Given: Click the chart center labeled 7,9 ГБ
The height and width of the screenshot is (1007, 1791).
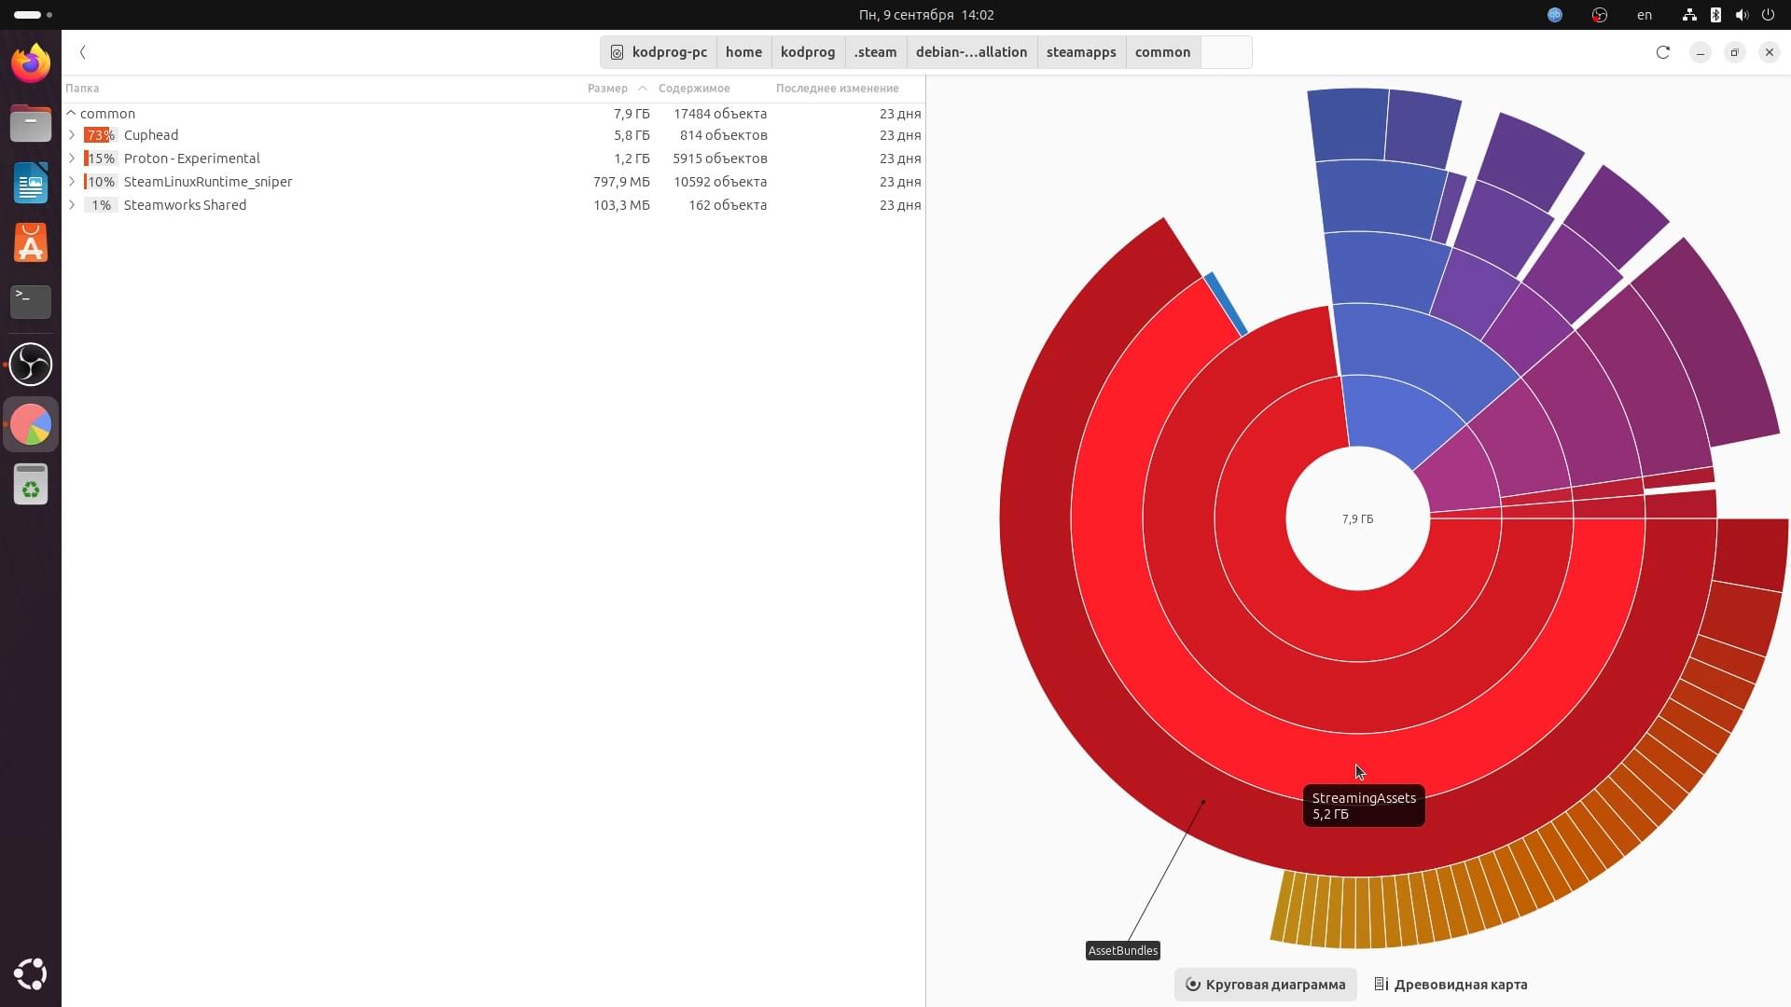Looking at the screenshot, I should pyautogui.click(x=1357, y=518).
